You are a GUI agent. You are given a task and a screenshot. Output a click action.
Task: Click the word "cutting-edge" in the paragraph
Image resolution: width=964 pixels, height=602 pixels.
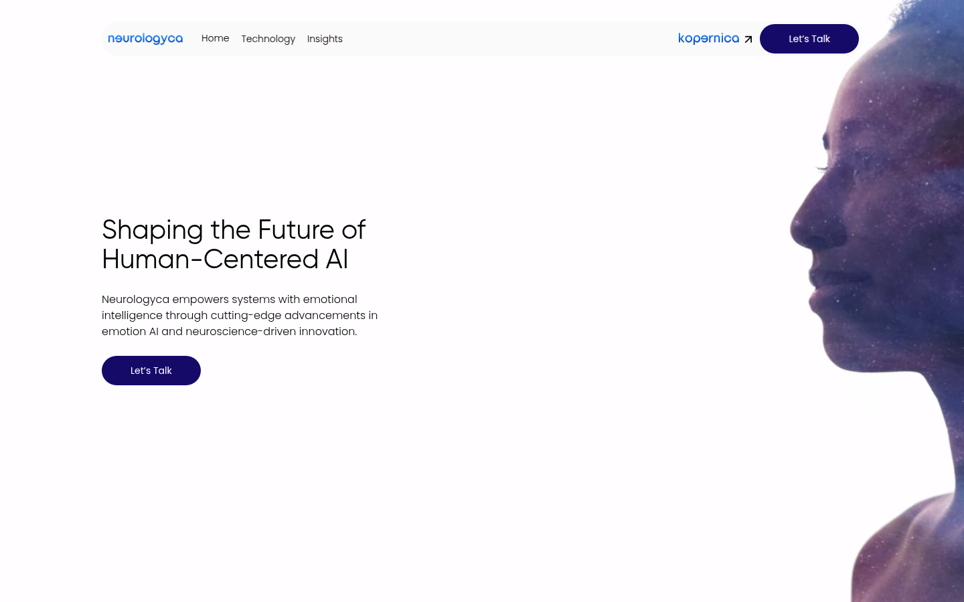pos(246,315)
